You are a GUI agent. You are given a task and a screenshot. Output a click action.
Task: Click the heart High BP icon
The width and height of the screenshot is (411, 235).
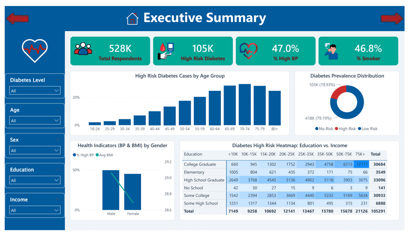coord(248,51)
